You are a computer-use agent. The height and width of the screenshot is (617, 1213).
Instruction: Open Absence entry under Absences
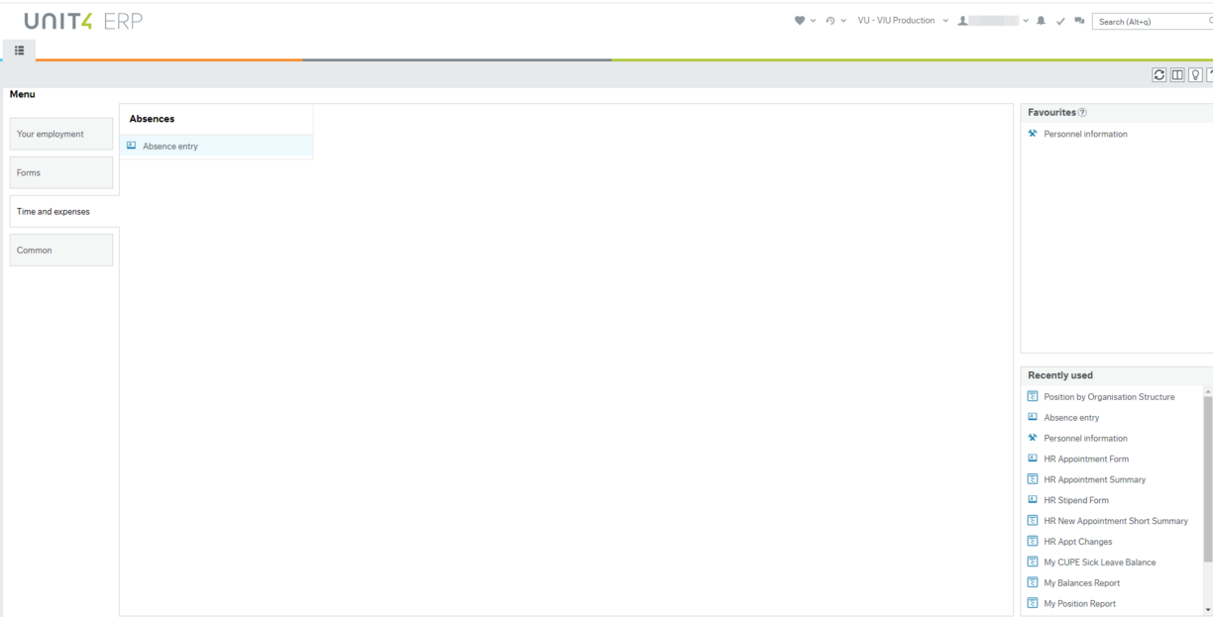pyautogui.click(x=169, y=147)
